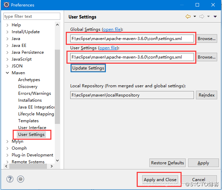Expand the Install/Update tree node

point(7,32)
